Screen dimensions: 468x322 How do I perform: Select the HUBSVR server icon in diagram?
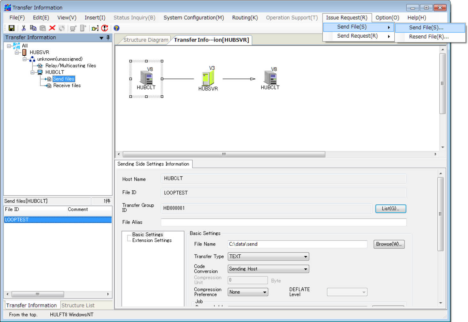click(208, 78)
